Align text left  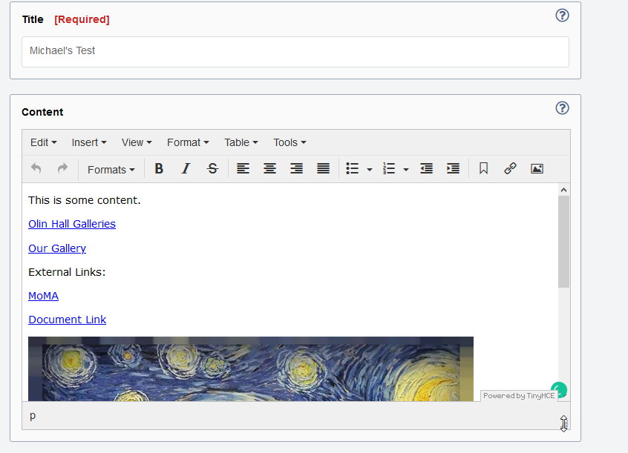click(x=243, y=168)
